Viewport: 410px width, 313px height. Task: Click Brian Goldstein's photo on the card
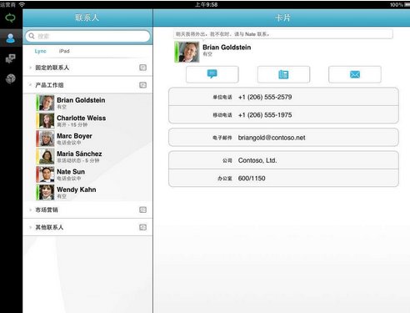(x=188, y=52)
